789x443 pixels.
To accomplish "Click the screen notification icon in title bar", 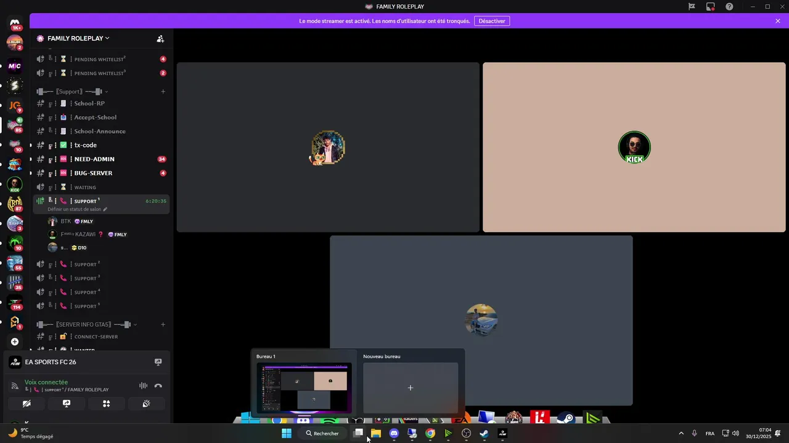I will [x=711, y=7].
